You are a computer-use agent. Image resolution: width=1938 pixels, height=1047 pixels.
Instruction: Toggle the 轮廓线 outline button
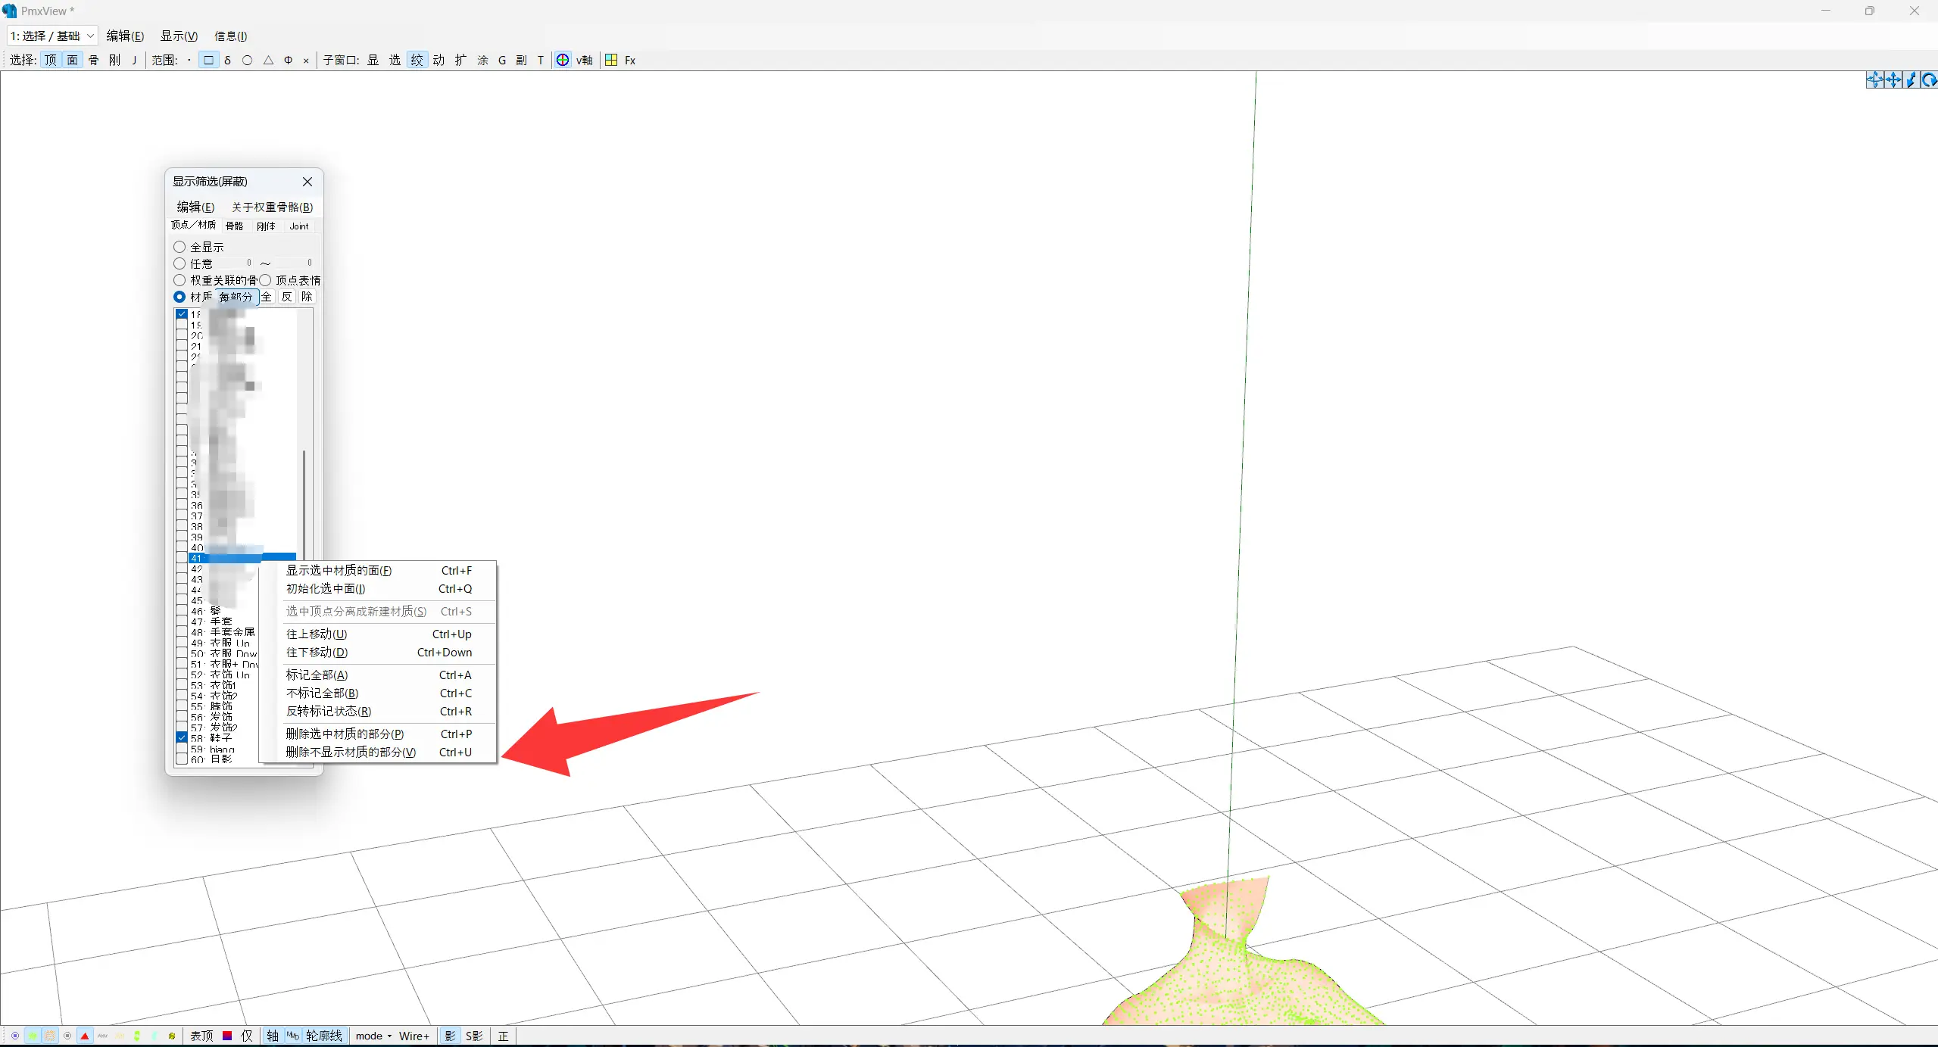(323, 1036)
